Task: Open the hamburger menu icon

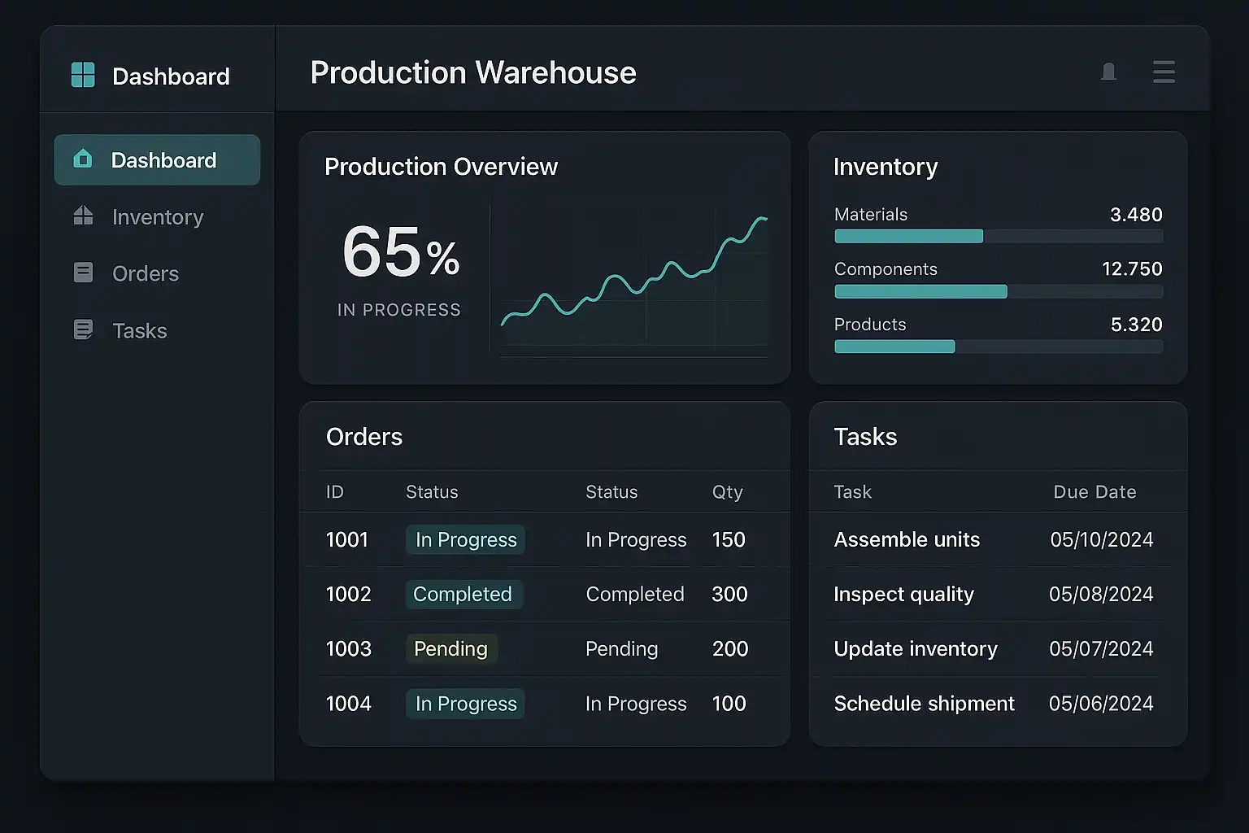Action: pyautogui.click(x=1164, y=72)
